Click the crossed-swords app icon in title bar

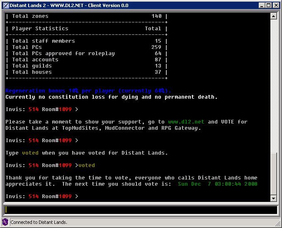pyautogui.click(x=6, y=5)
